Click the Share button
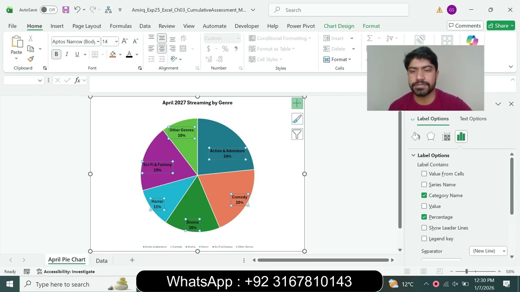The height and width of the screenshot is (292, 520). pos(501,26)
